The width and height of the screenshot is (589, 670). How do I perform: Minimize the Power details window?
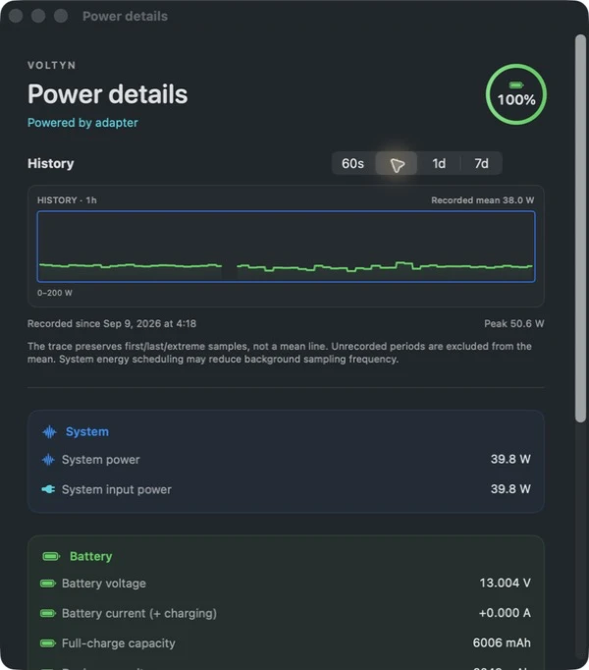[38, 16]
